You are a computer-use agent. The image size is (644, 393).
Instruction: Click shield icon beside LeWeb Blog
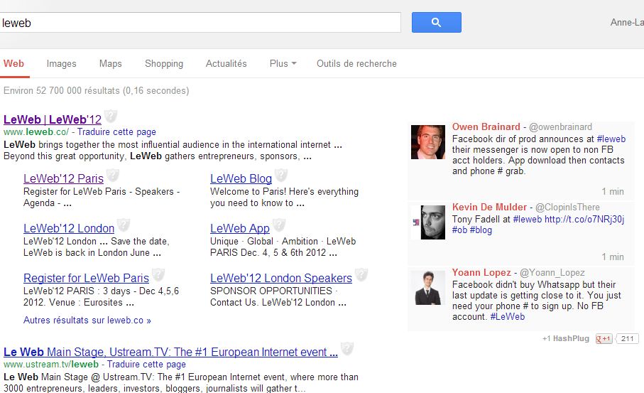click(x=281, y=175)
